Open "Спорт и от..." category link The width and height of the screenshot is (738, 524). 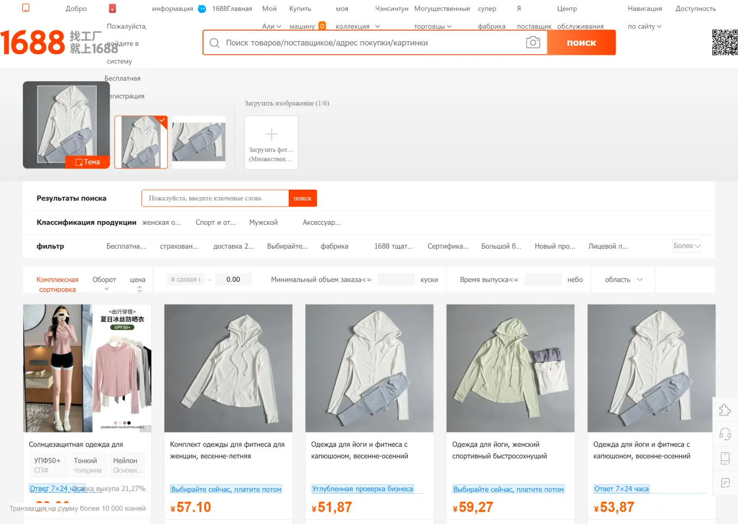coord(215,222)
